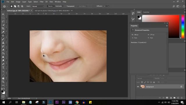Close the before3.jpg document tab
The height and width of the screenshot is (105, 186).
[x=31, y=10]
